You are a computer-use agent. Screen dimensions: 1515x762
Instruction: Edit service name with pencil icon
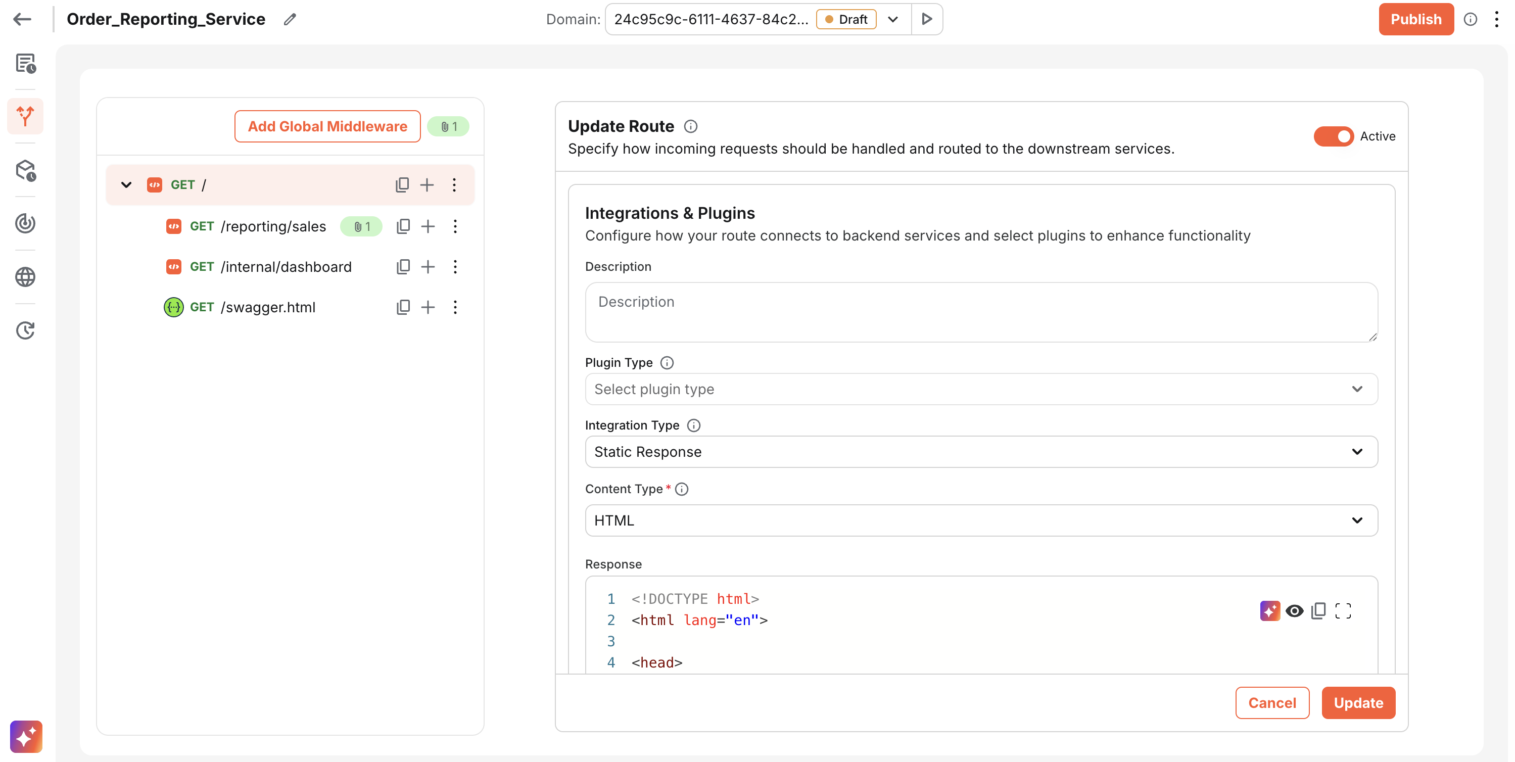click(x=290, y=19)
